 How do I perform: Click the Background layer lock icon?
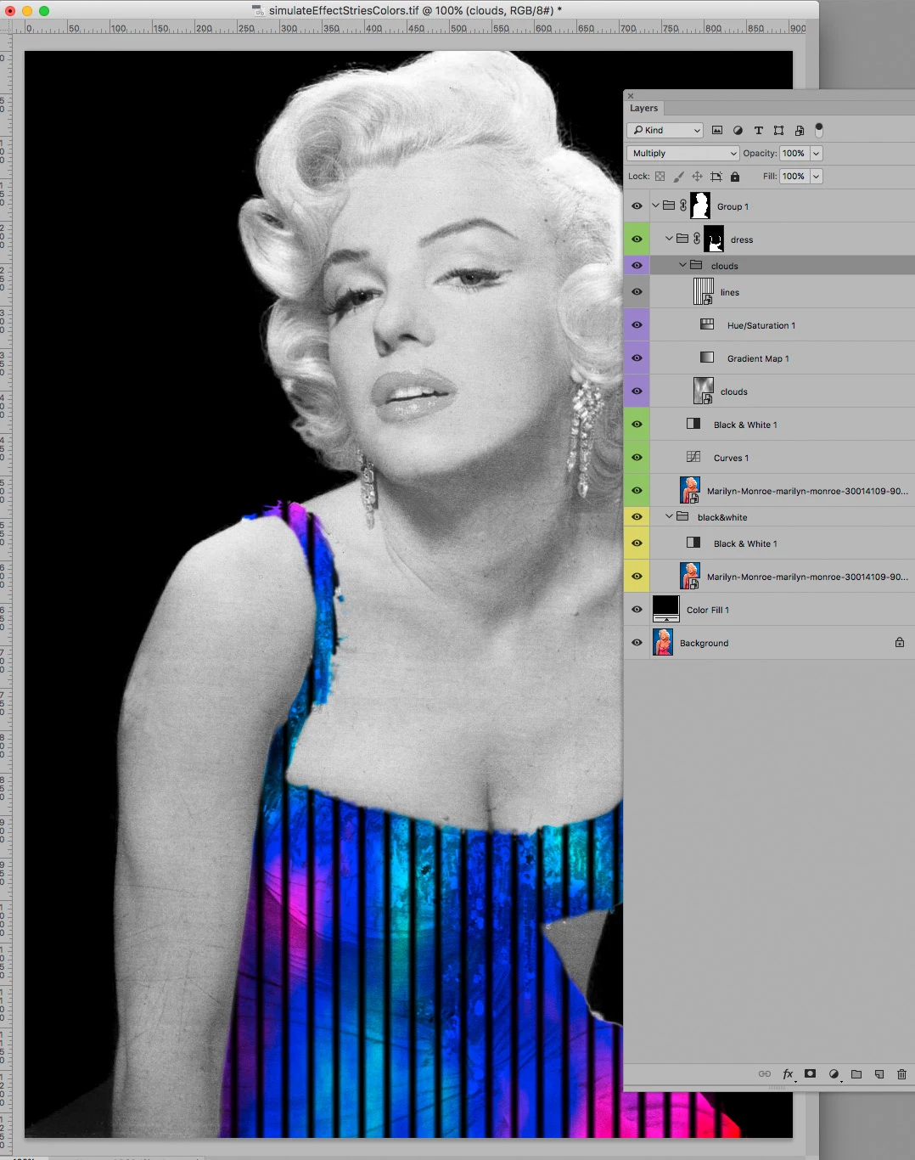point(900,642)
